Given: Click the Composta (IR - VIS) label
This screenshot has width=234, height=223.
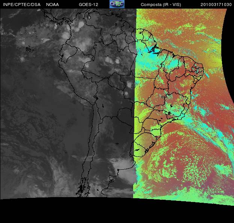Looking at the screenshot, I should pyautogui.click(x=161, y=5).
